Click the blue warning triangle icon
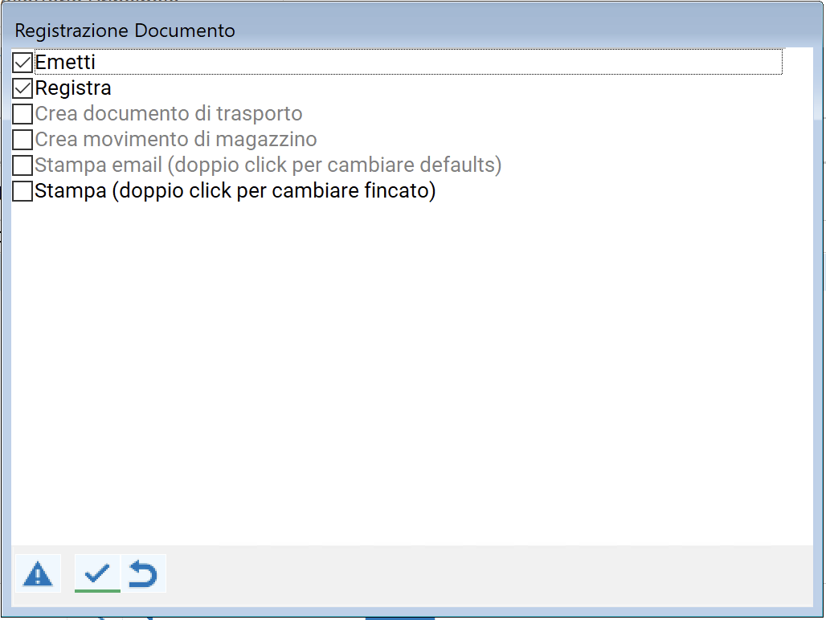This screenshot has width=826, height=620. (38, 573)
